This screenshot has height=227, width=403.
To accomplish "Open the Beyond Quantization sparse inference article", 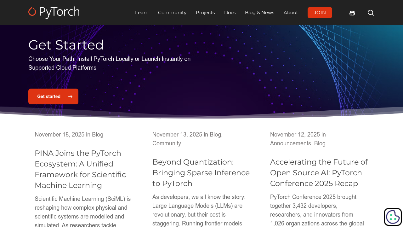I will 201,173.
